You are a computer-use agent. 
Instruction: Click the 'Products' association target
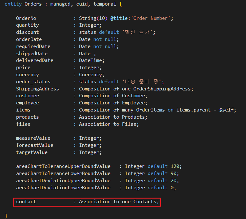tap(133, 117)
